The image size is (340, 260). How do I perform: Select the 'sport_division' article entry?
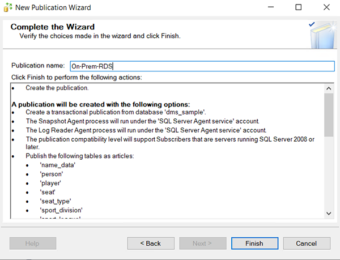click(x=61, y=210)
